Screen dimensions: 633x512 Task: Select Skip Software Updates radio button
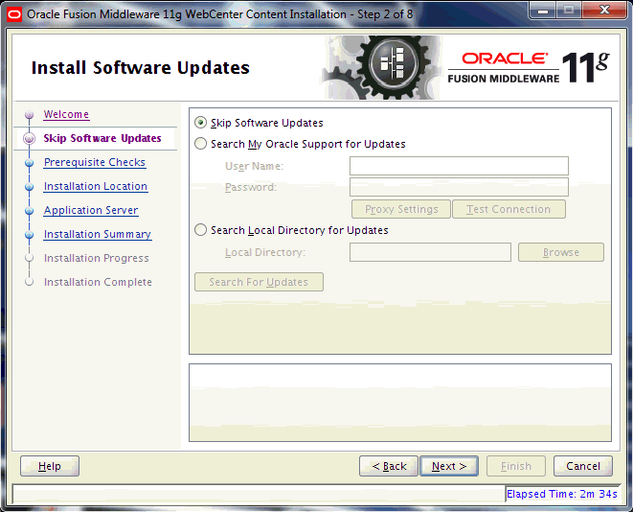(201, 123)
